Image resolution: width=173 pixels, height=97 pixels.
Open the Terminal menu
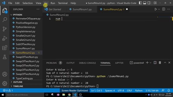click(x=63, y=3)
